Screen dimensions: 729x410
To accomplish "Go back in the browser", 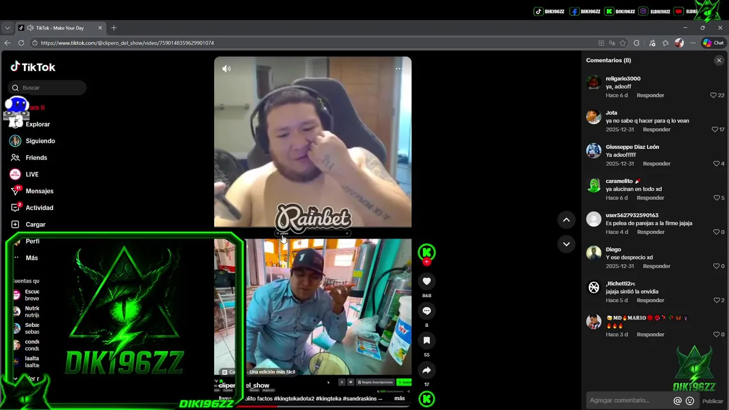I will 7,43.
